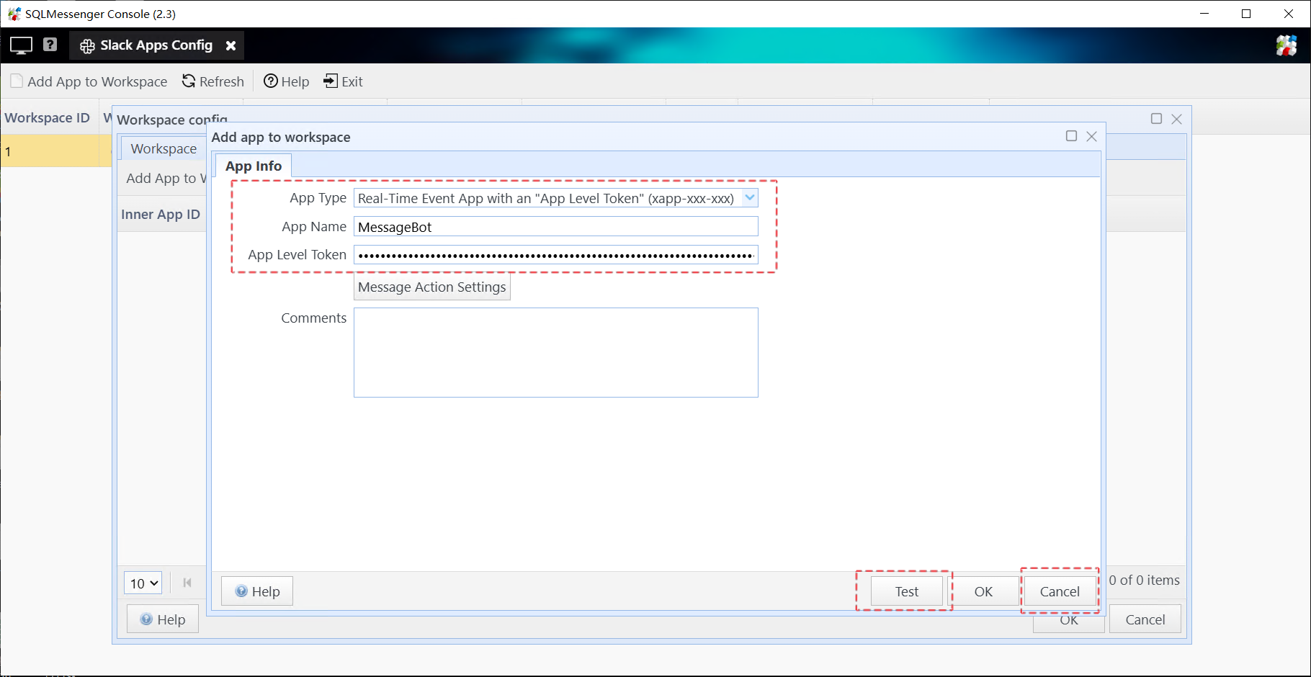Click the monitor icon in the top bar
The height and width of the screenshot is (677, 1311).
pyautogui.click(x=21, y=45)
